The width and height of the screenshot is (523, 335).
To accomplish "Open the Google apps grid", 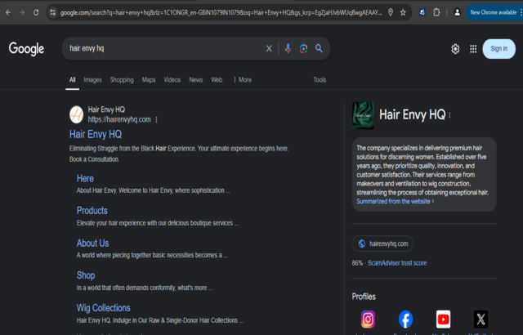I will click(472, 49).
